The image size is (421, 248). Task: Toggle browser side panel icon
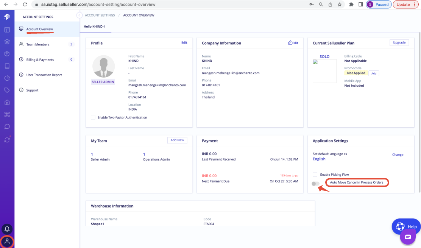[x=360, y=4]
